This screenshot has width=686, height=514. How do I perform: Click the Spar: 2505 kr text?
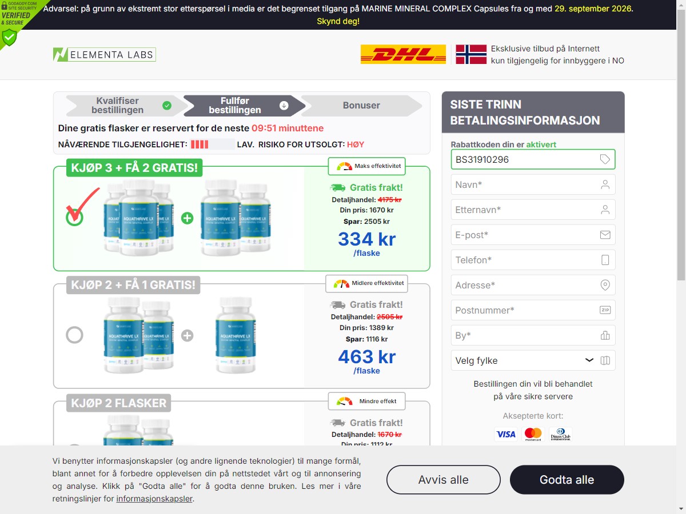[x=366, y=222]
